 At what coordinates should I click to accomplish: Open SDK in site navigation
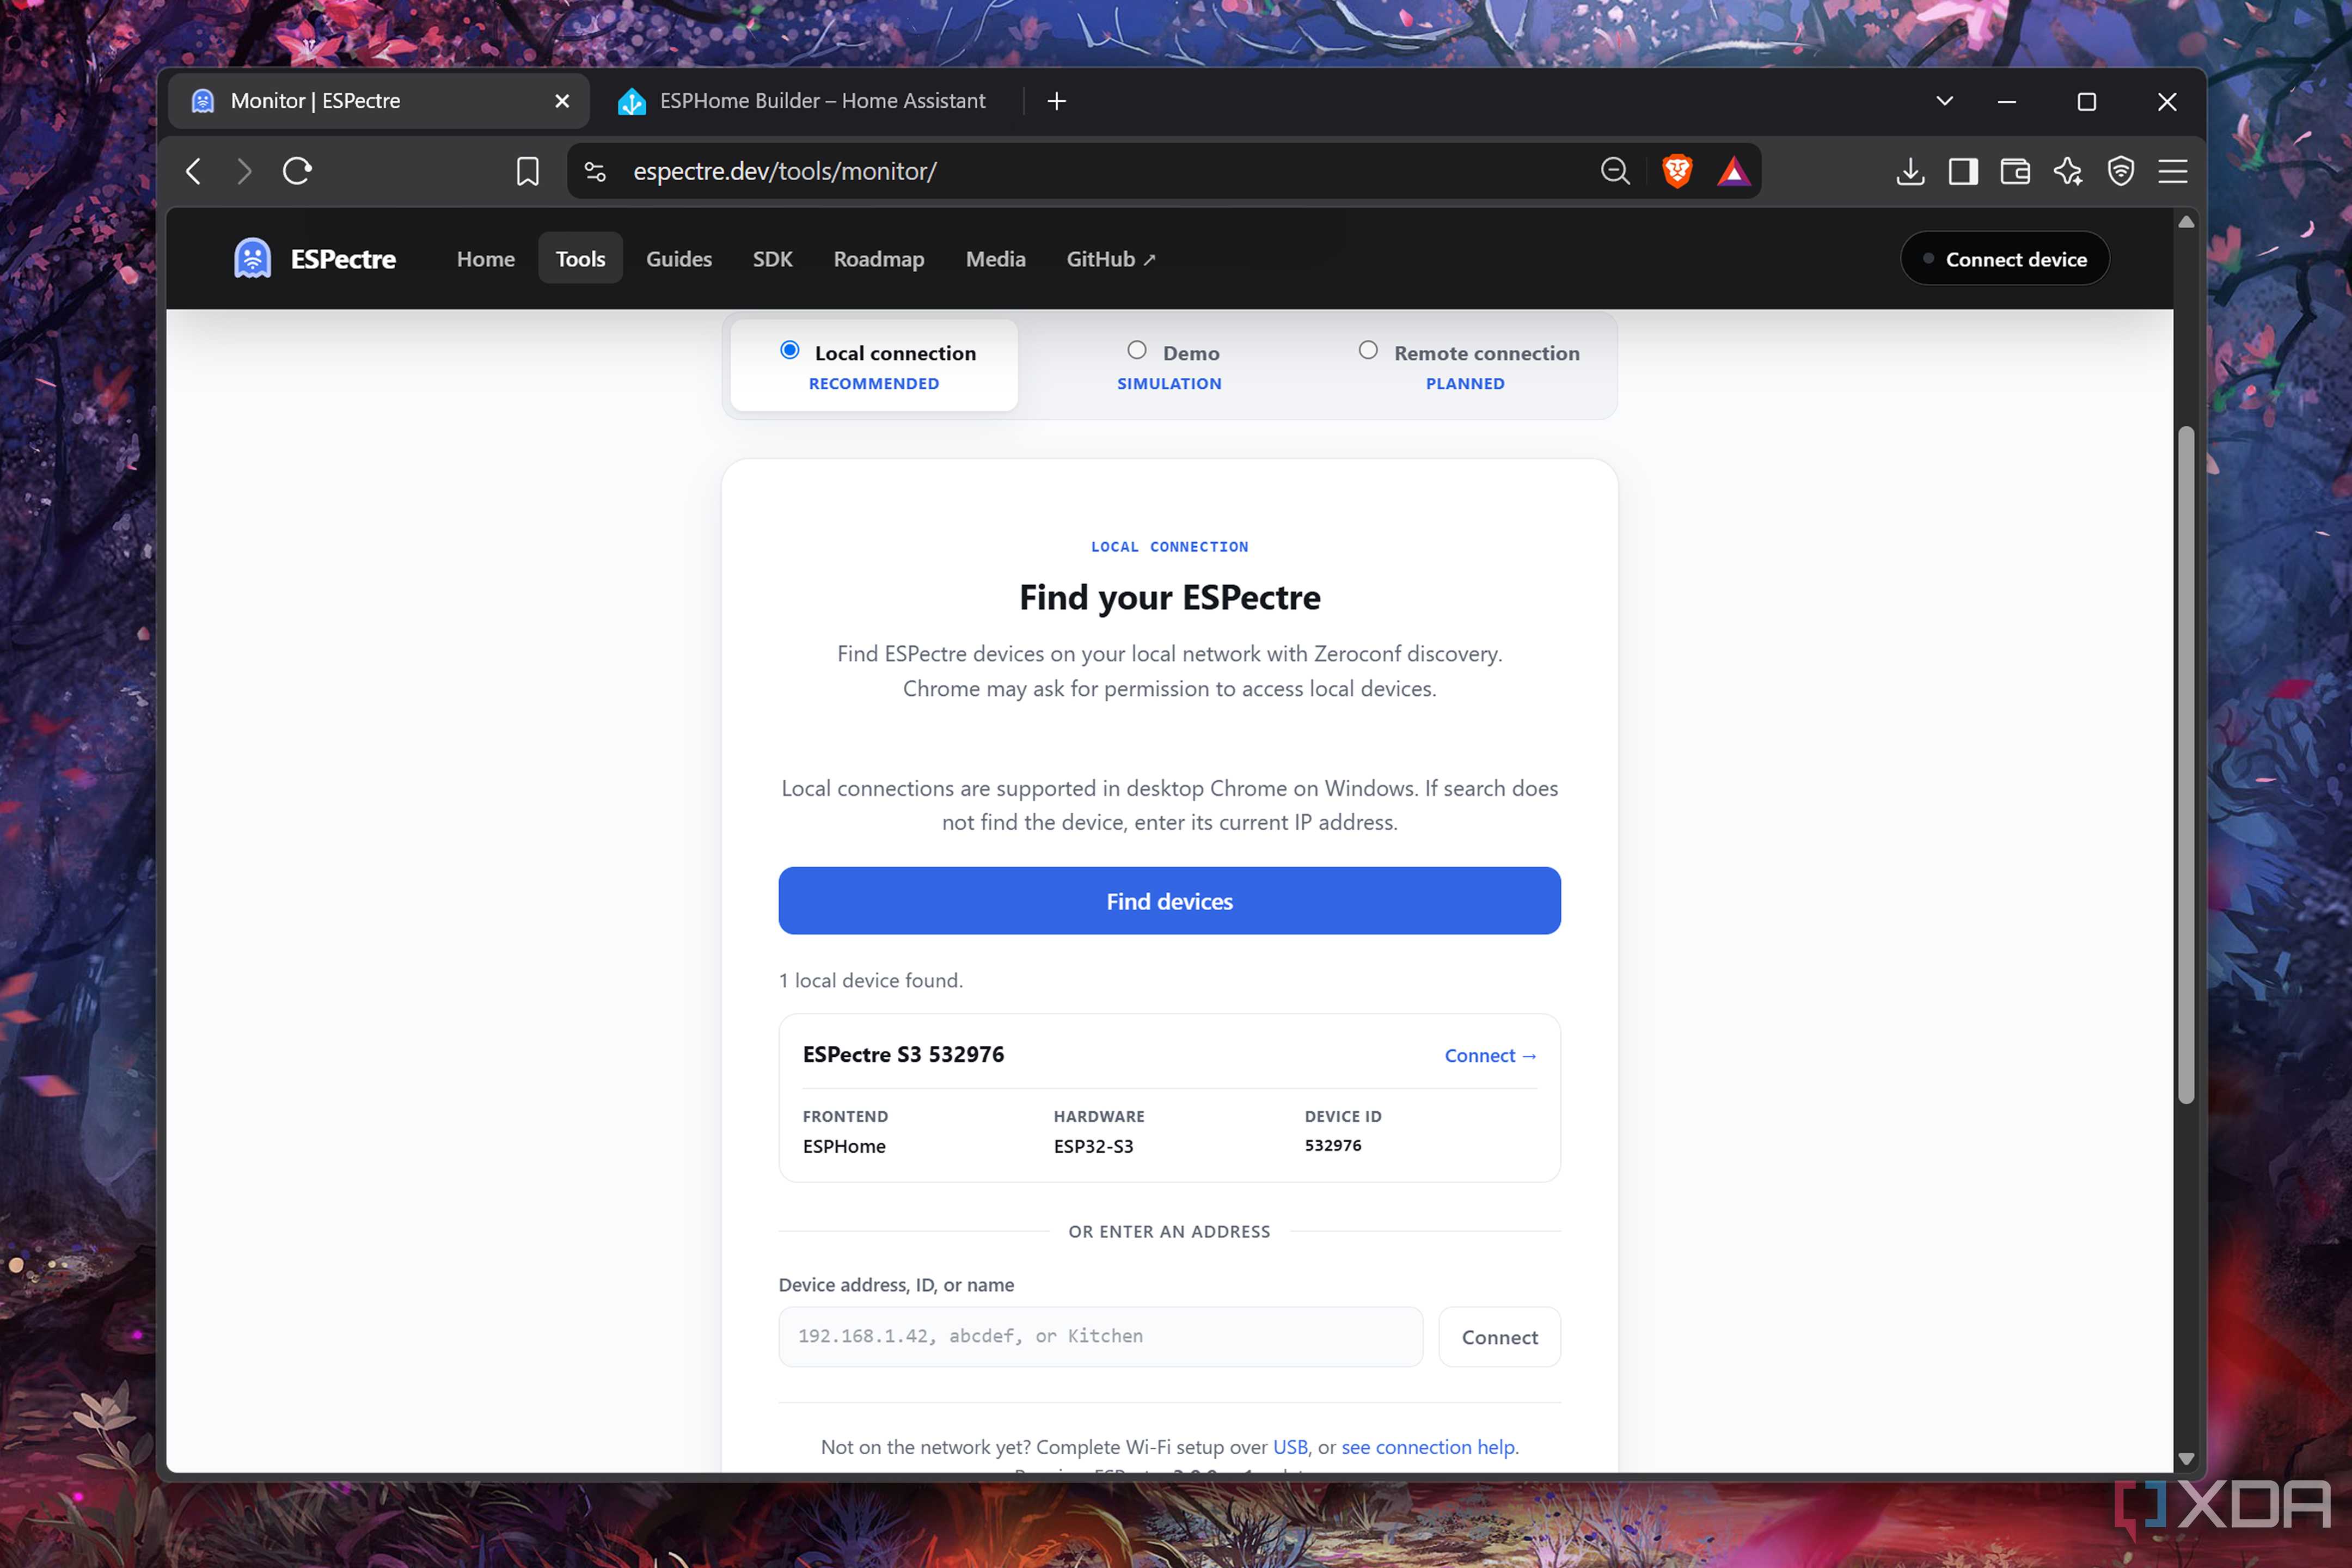tap(773, 259)
